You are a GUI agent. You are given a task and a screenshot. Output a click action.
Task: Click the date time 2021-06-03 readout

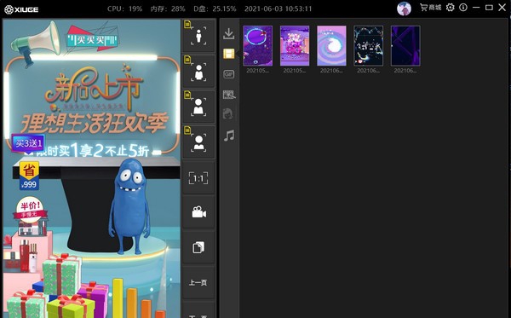[278, 9]
